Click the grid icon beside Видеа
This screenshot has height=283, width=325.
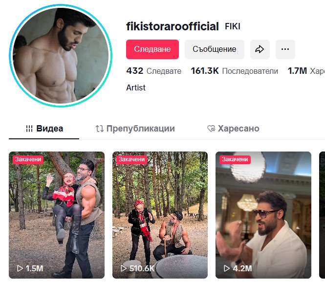point(29,129)
